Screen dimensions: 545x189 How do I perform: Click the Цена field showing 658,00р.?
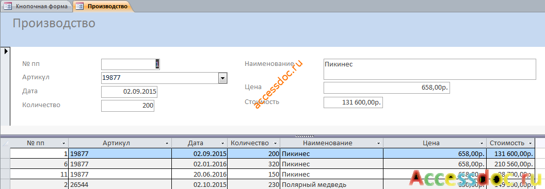[x=387, y=88]
